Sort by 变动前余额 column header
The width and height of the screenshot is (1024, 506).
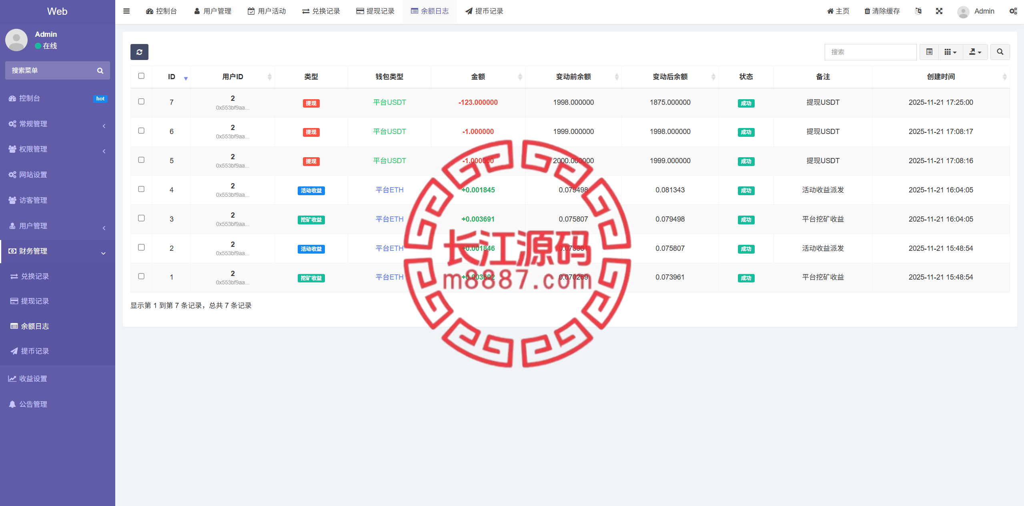(573, 77)
